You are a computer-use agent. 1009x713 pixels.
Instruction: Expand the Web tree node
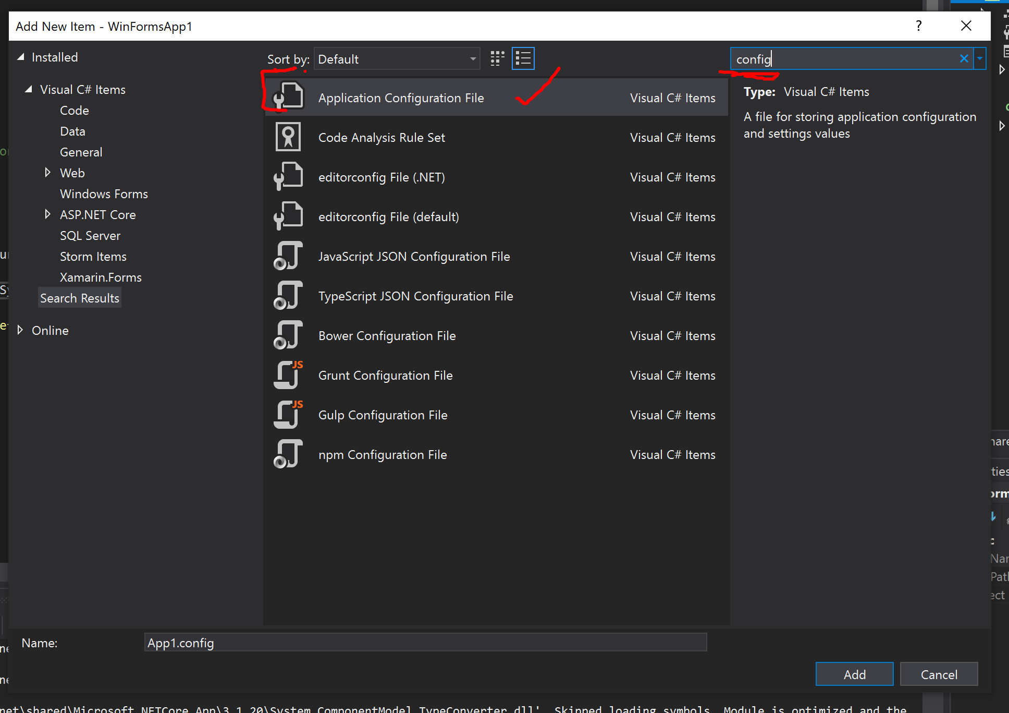[x=48, y=173]
